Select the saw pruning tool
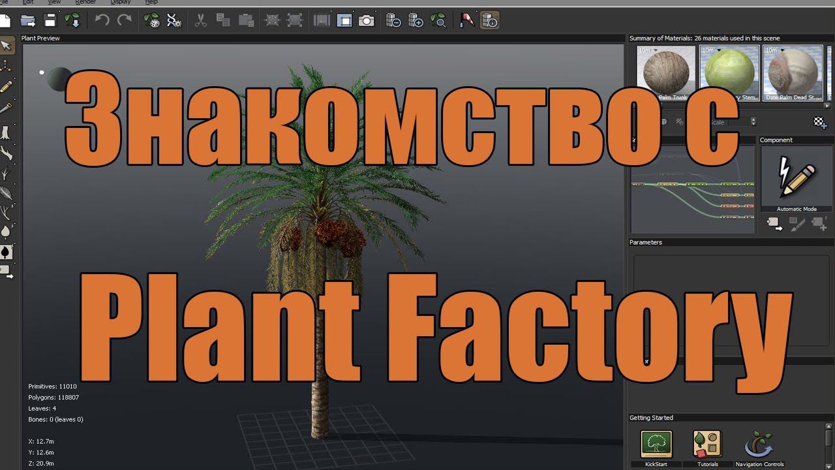 click(6, 108)
